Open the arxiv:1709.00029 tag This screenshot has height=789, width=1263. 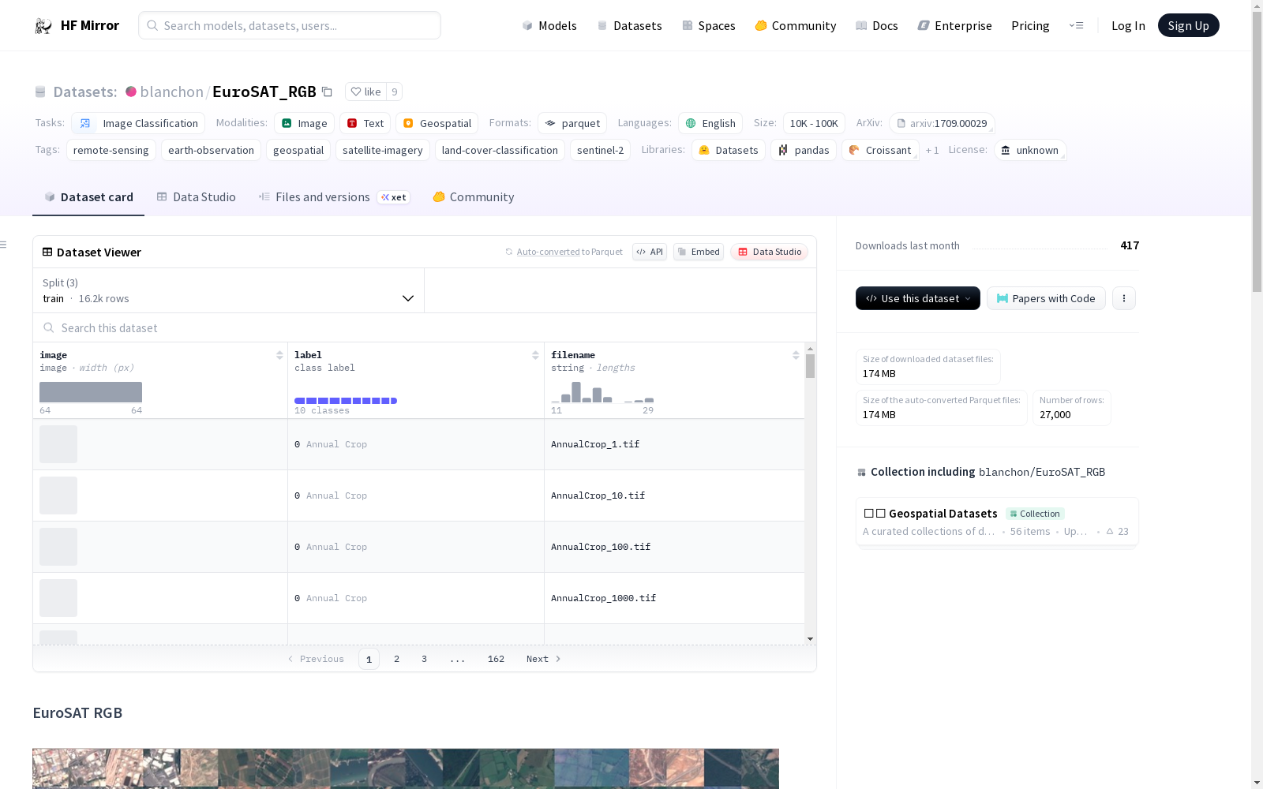942,123
